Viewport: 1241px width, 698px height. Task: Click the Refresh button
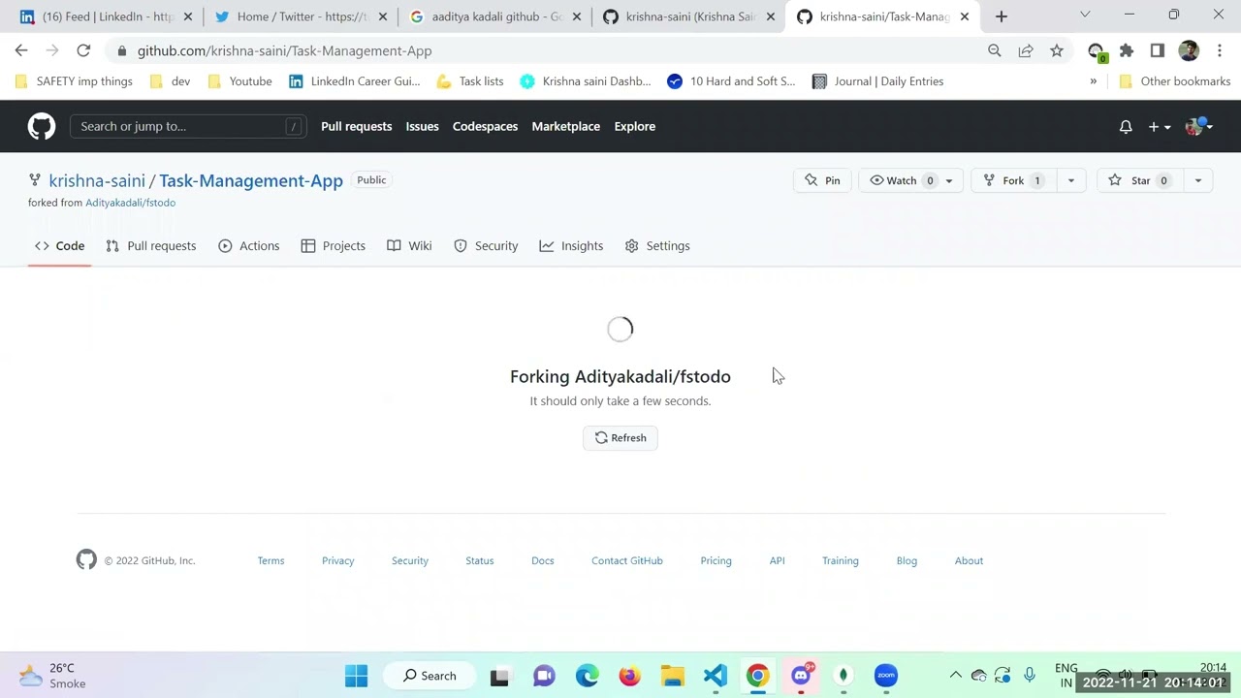tap(620, 438)
